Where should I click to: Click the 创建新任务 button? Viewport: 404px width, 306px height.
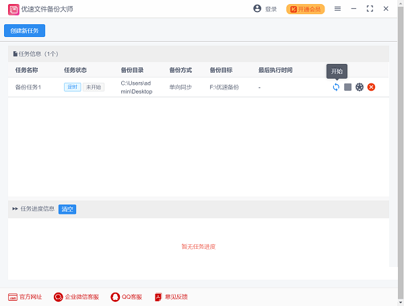24,31
